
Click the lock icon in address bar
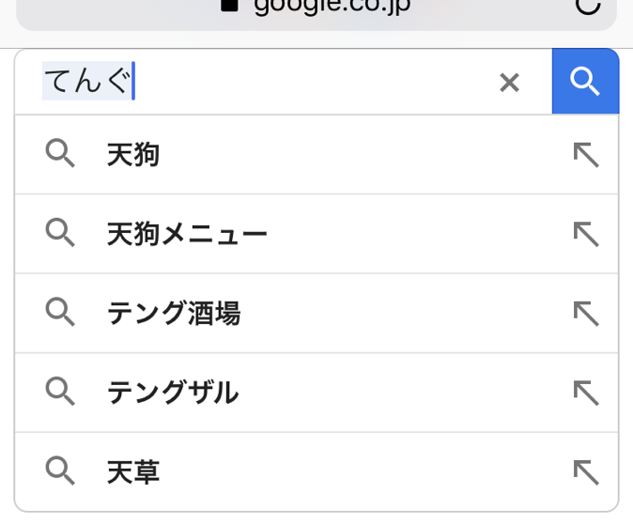(x=229, y=5)
